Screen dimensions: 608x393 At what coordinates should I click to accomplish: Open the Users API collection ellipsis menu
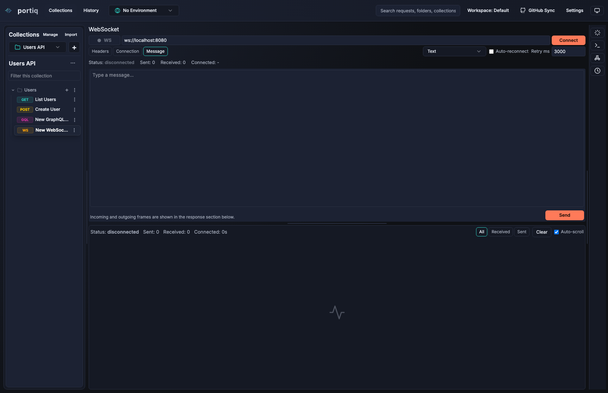pos(73,63)
